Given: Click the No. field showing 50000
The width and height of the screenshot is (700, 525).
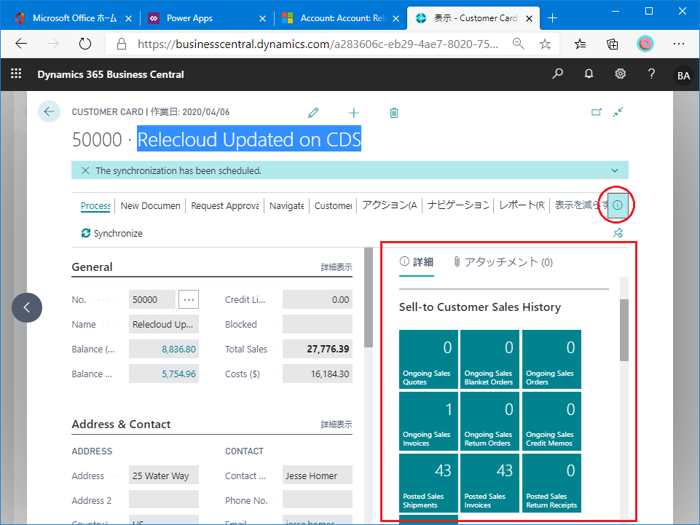Looking at the screenshot, I should tap(152, 299).
